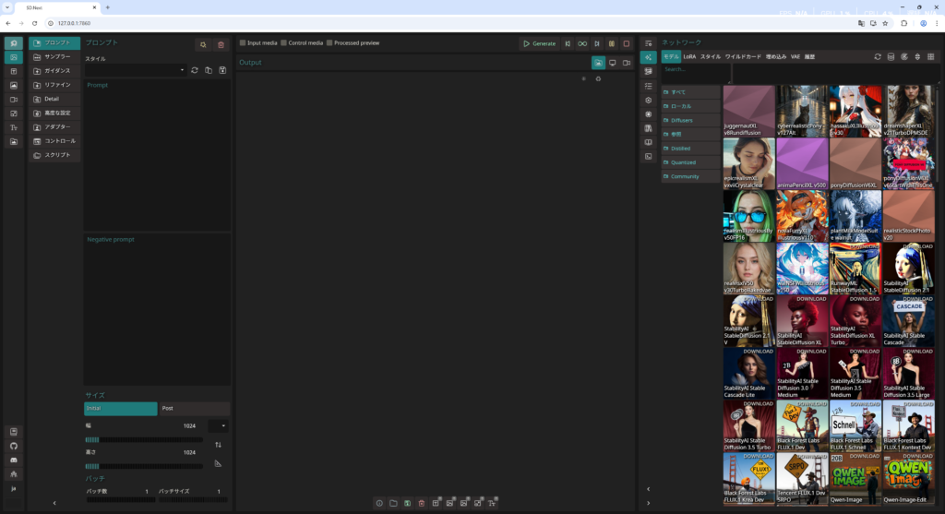945x514 pixels.
Task: Select the juggernautXL model thumbnail
Action: 748,112
